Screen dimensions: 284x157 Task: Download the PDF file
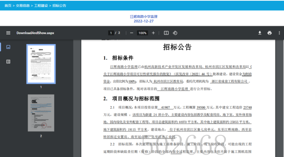[x=260, y=33]
